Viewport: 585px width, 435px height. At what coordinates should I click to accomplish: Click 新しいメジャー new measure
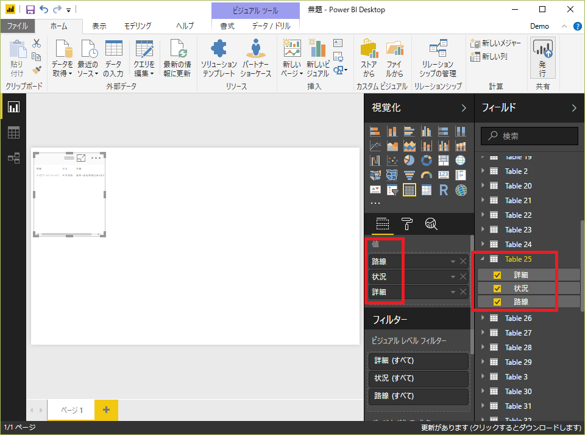coord(495,43)
